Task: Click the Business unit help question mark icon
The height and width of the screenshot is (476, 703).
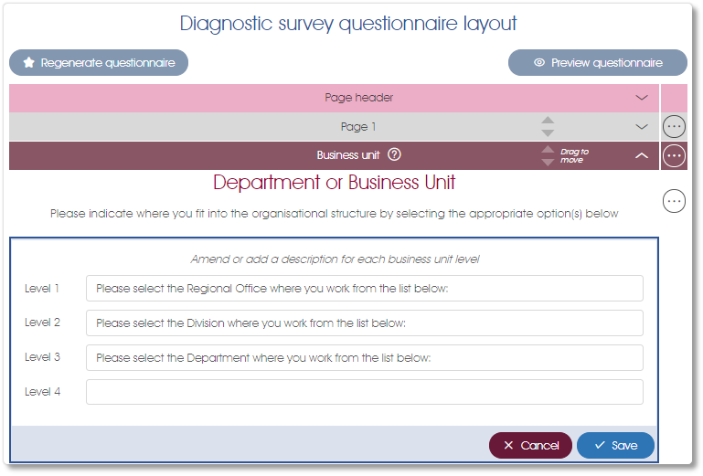Action: [x=394, y=154]
